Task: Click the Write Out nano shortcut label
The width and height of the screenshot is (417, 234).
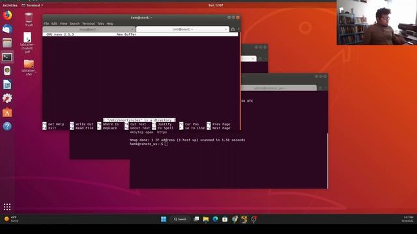Action: [84, 124]
